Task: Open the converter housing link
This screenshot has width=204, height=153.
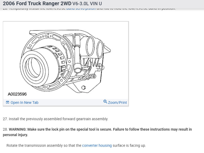Action: tap(97, 145)
